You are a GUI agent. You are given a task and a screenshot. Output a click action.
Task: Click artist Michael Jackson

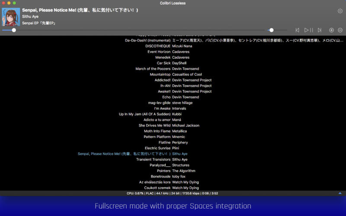tap(186, 125)
